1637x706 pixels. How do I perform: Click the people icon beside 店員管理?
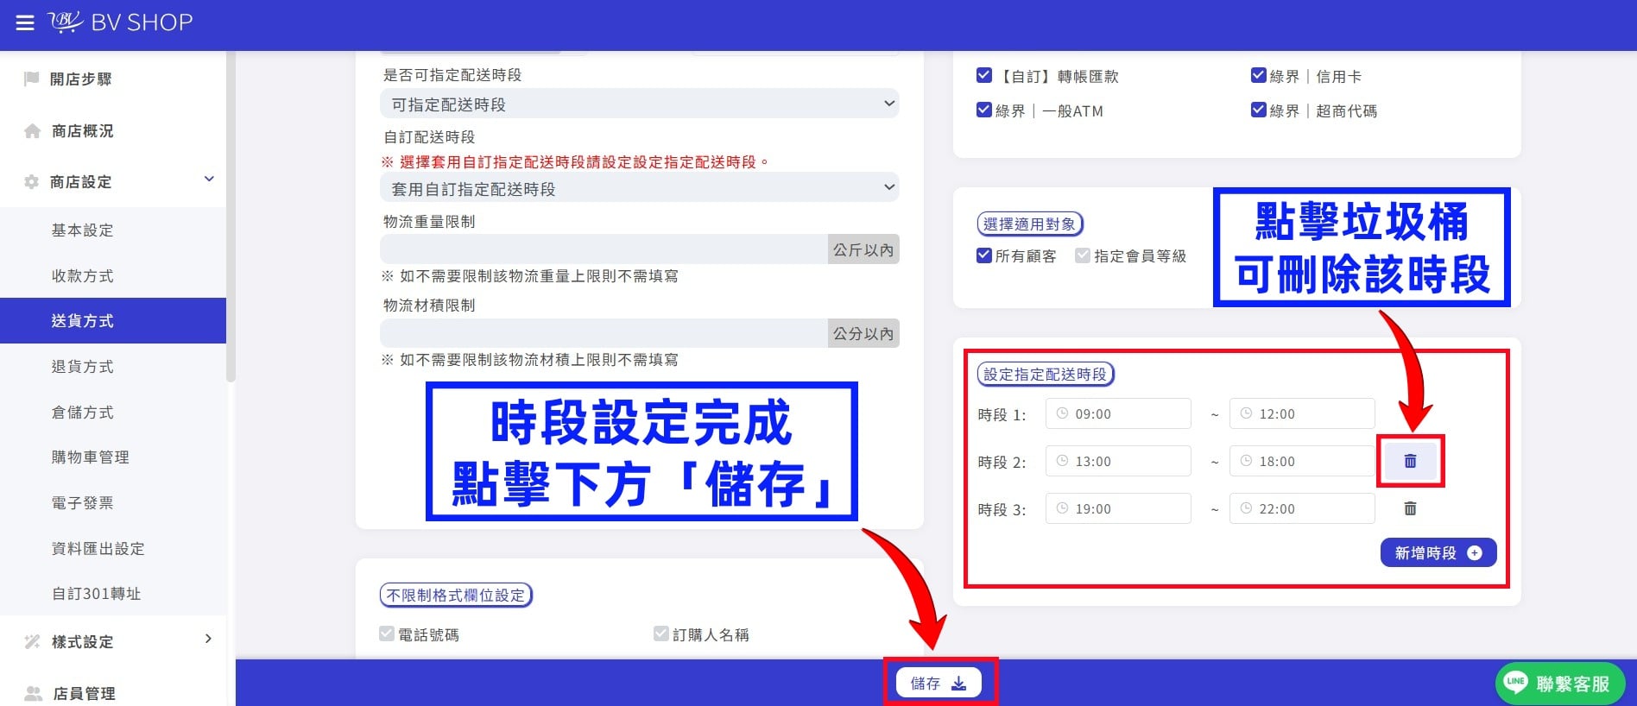coord(33,693)
